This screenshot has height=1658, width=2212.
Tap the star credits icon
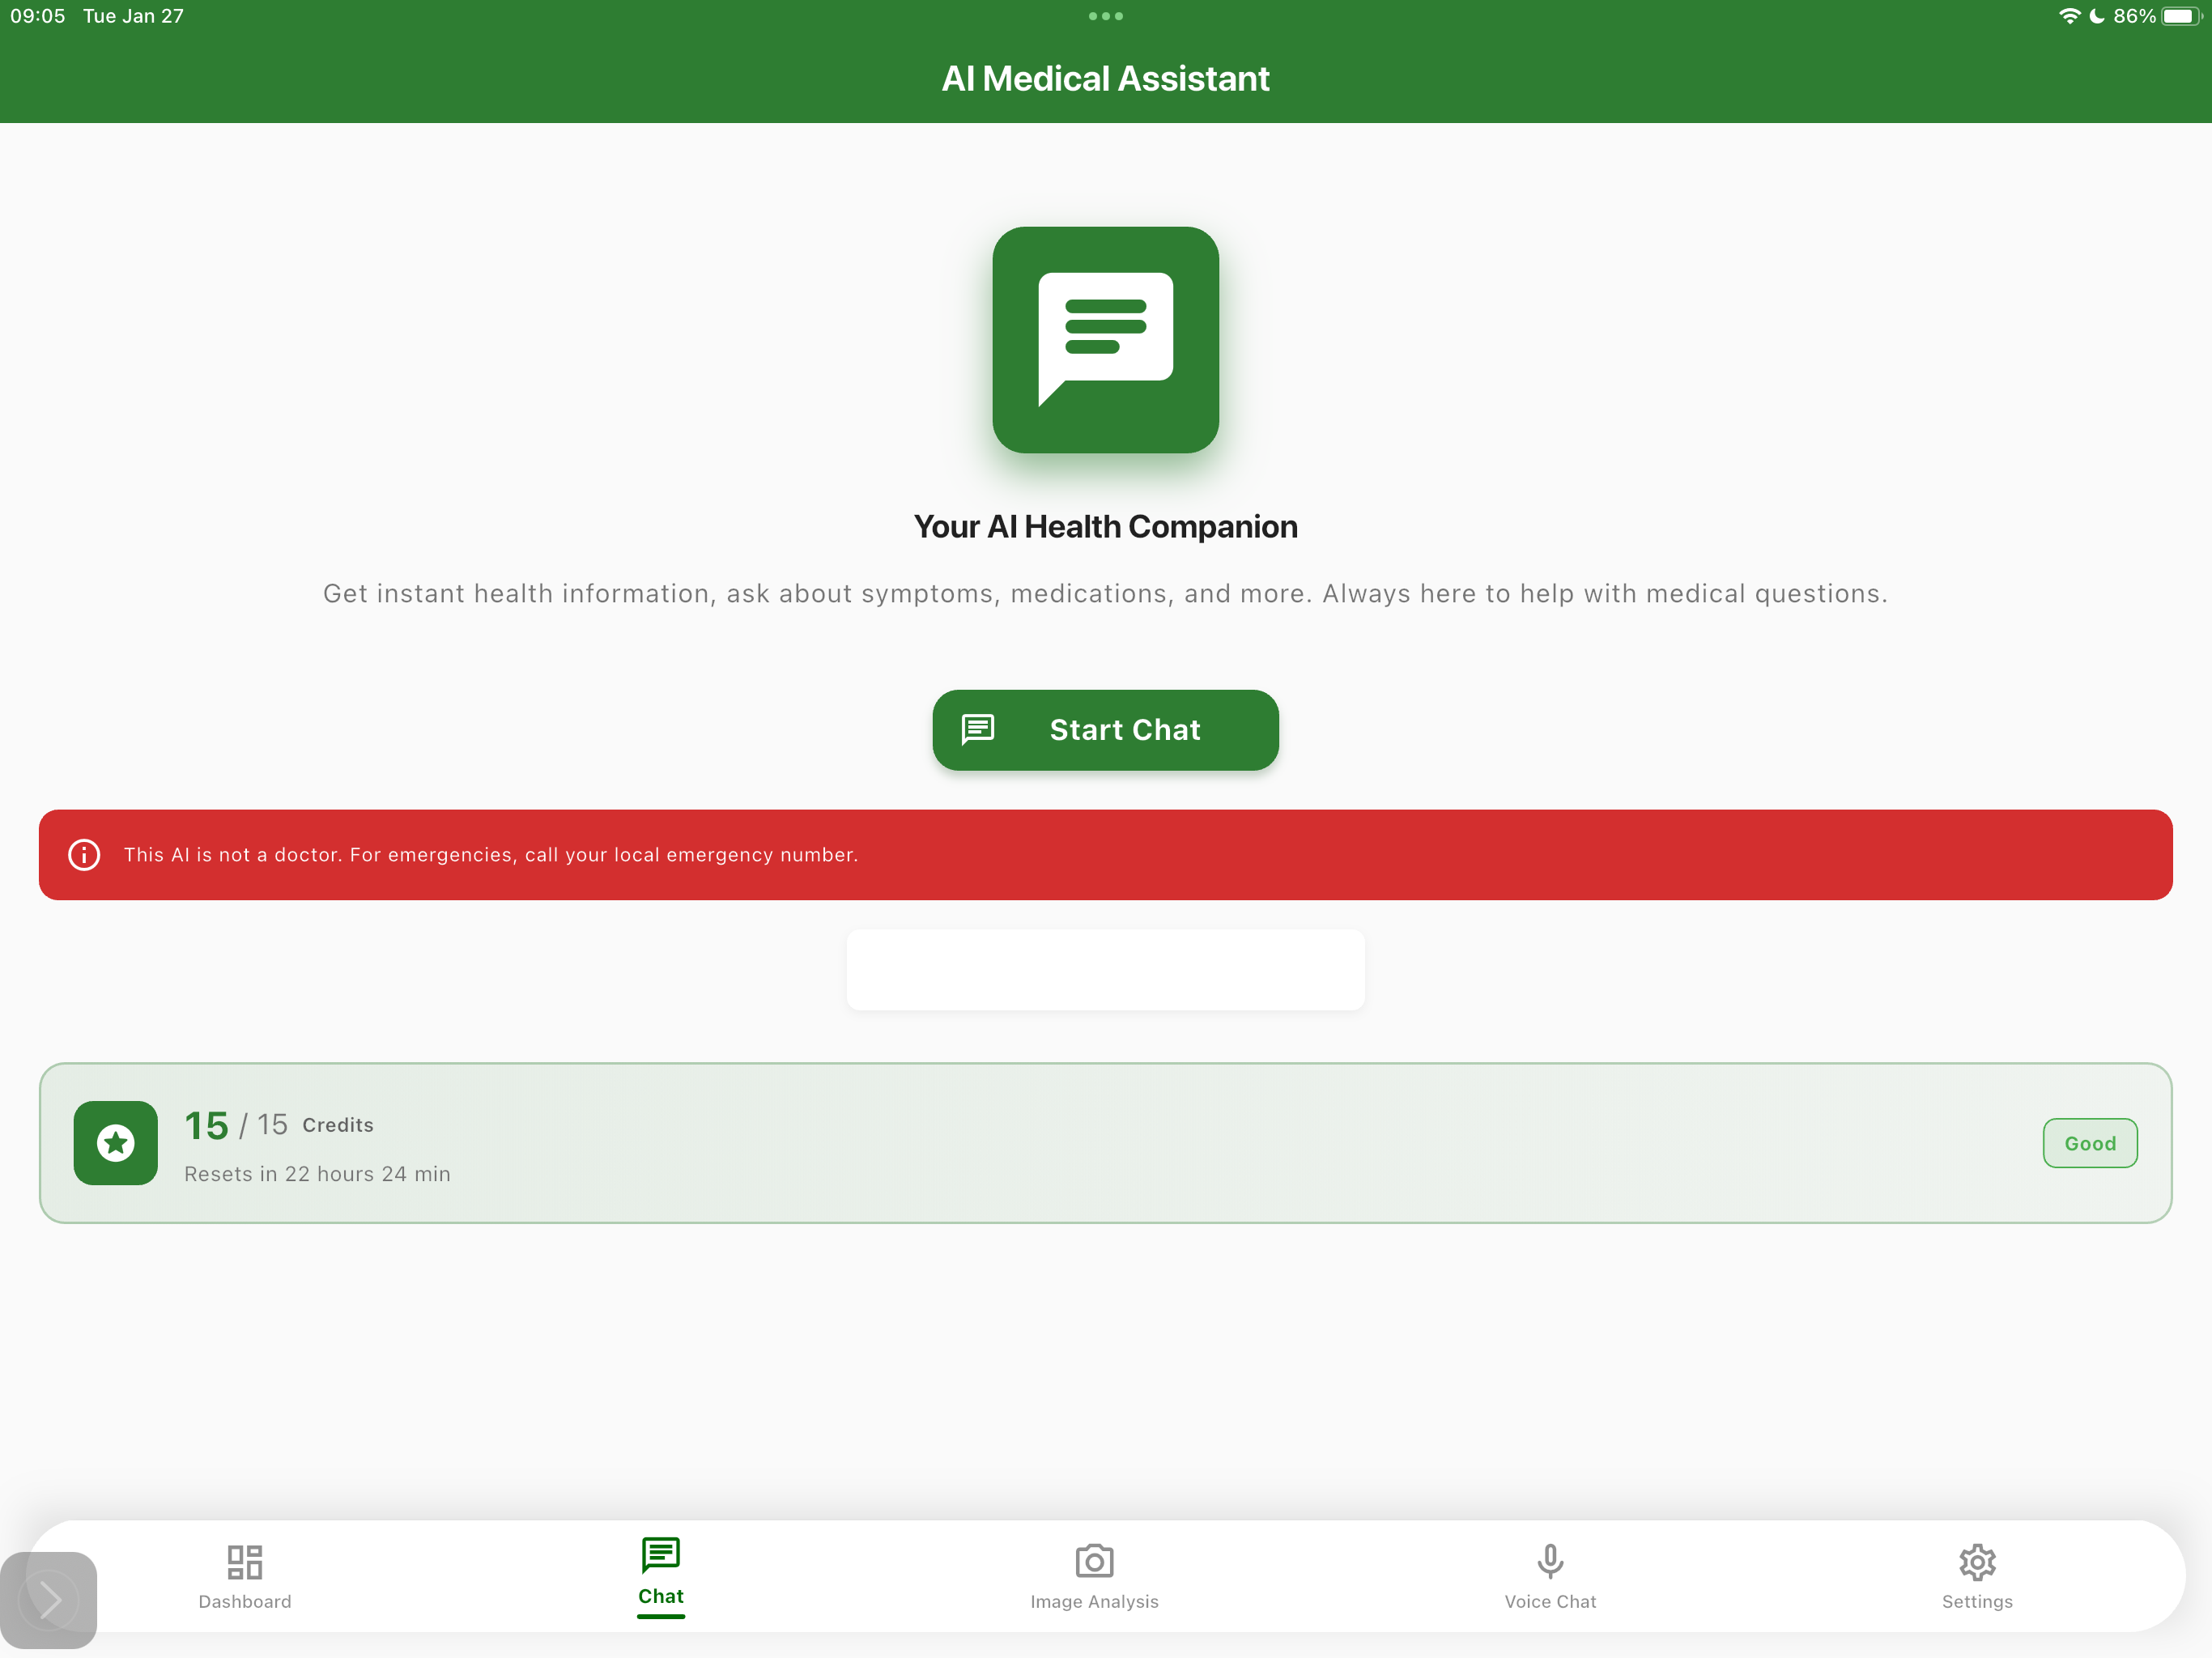[116, 1143]
